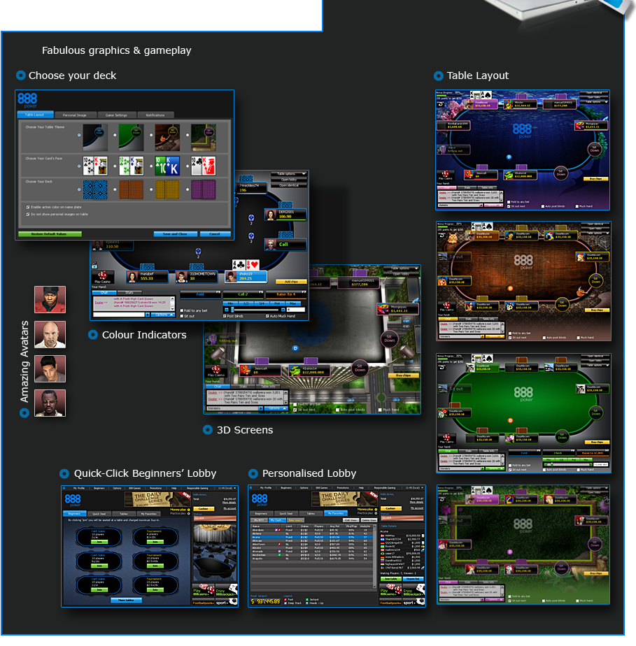Click Save and Close in settings dialog
The width and height of the screenshot is (636, 646).
[175, 234]
